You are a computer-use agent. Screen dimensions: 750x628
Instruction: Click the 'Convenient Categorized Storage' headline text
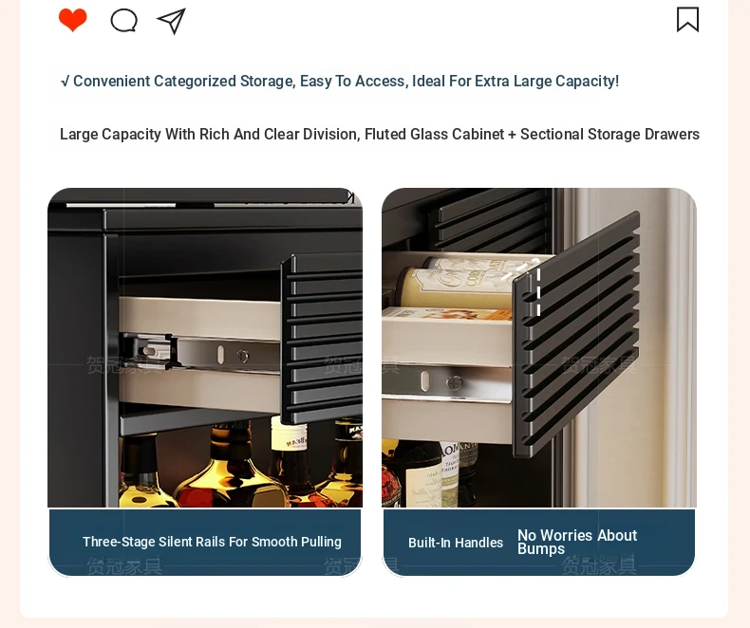(340, 82)
